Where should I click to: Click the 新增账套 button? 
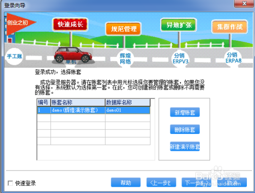[x=185, y=113]
